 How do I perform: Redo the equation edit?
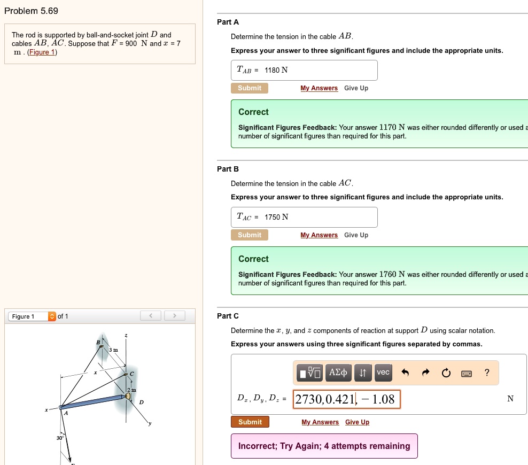425,373
